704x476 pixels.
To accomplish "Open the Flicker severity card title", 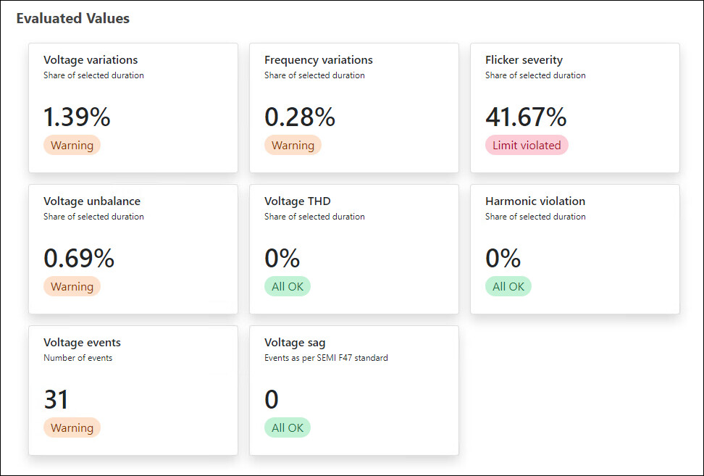I will pyautogui.click(x=524, y=60).
